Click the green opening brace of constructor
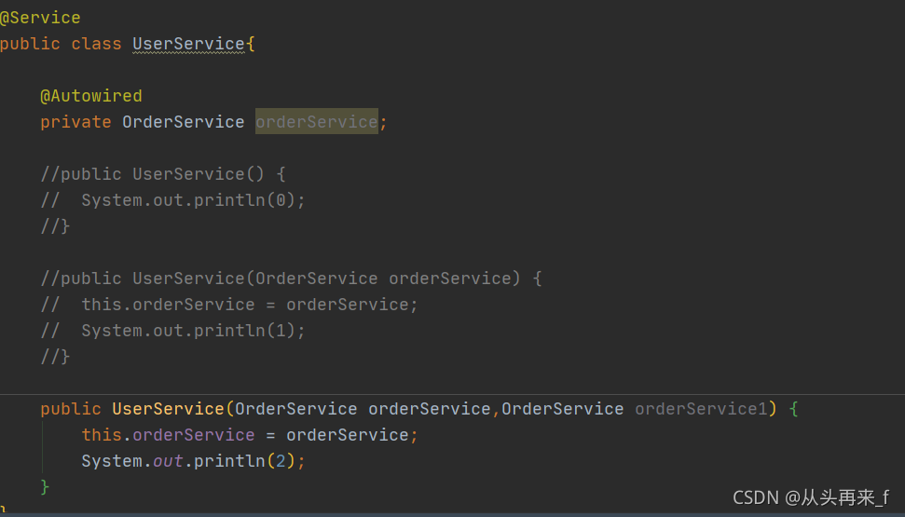905x517 pixels. pyautogui.click(x=793, y=409)
